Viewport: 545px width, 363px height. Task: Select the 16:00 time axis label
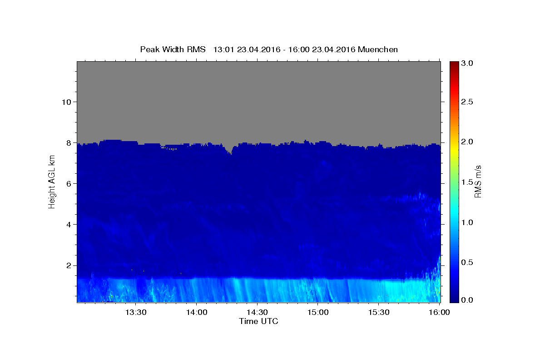pos(439,312)
